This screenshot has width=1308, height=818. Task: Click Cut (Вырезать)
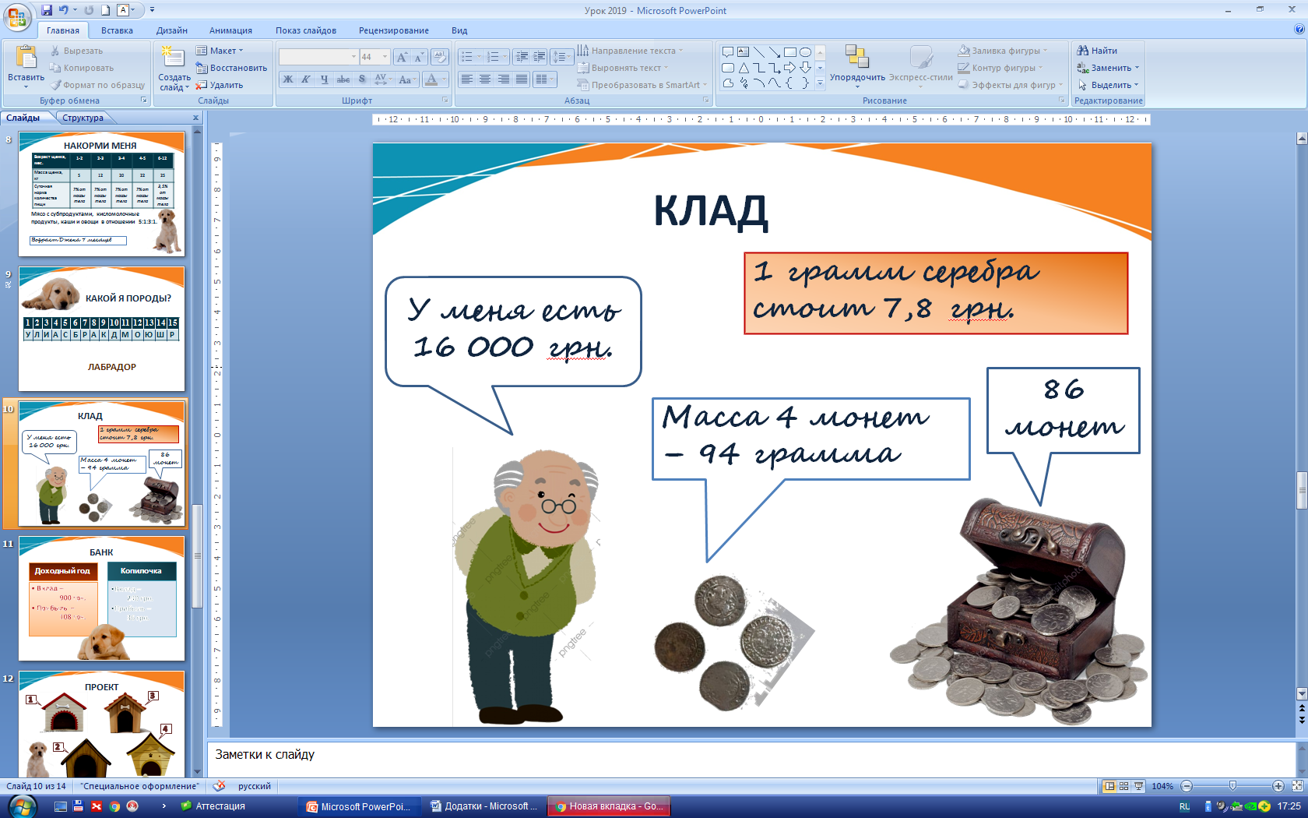[76, 51]
